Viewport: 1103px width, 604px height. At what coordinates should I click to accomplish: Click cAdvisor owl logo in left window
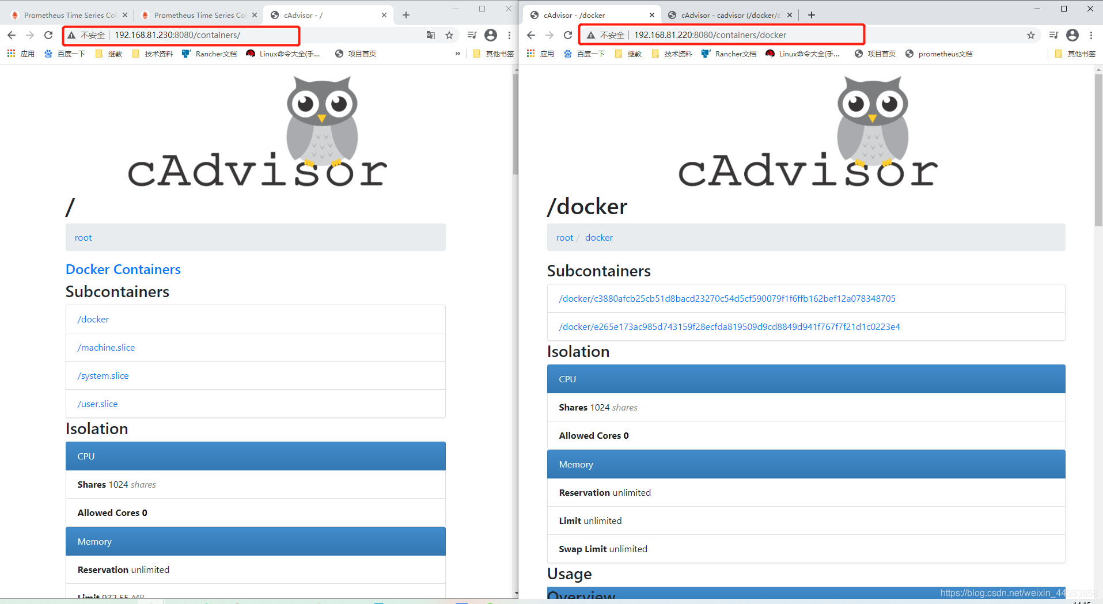257,131
